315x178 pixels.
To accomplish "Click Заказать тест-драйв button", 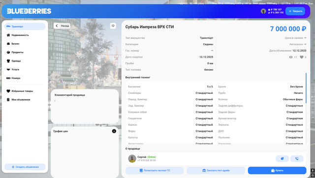I will [x=216, y=171].
